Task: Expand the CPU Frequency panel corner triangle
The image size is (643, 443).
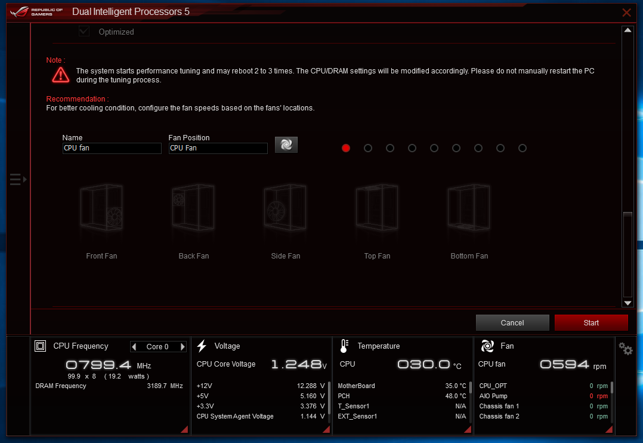Action: [184, 429]
